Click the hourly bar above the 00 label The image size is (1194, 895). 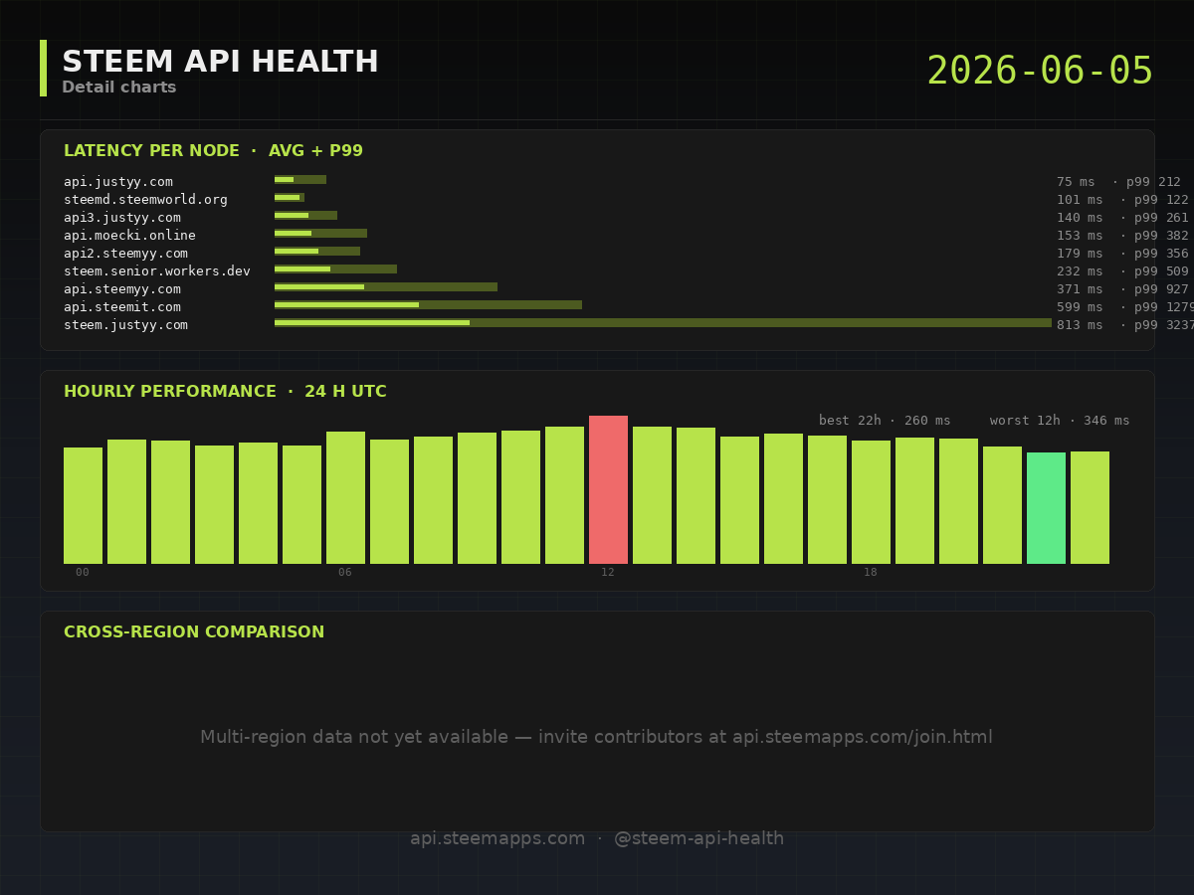pos(83,505)
